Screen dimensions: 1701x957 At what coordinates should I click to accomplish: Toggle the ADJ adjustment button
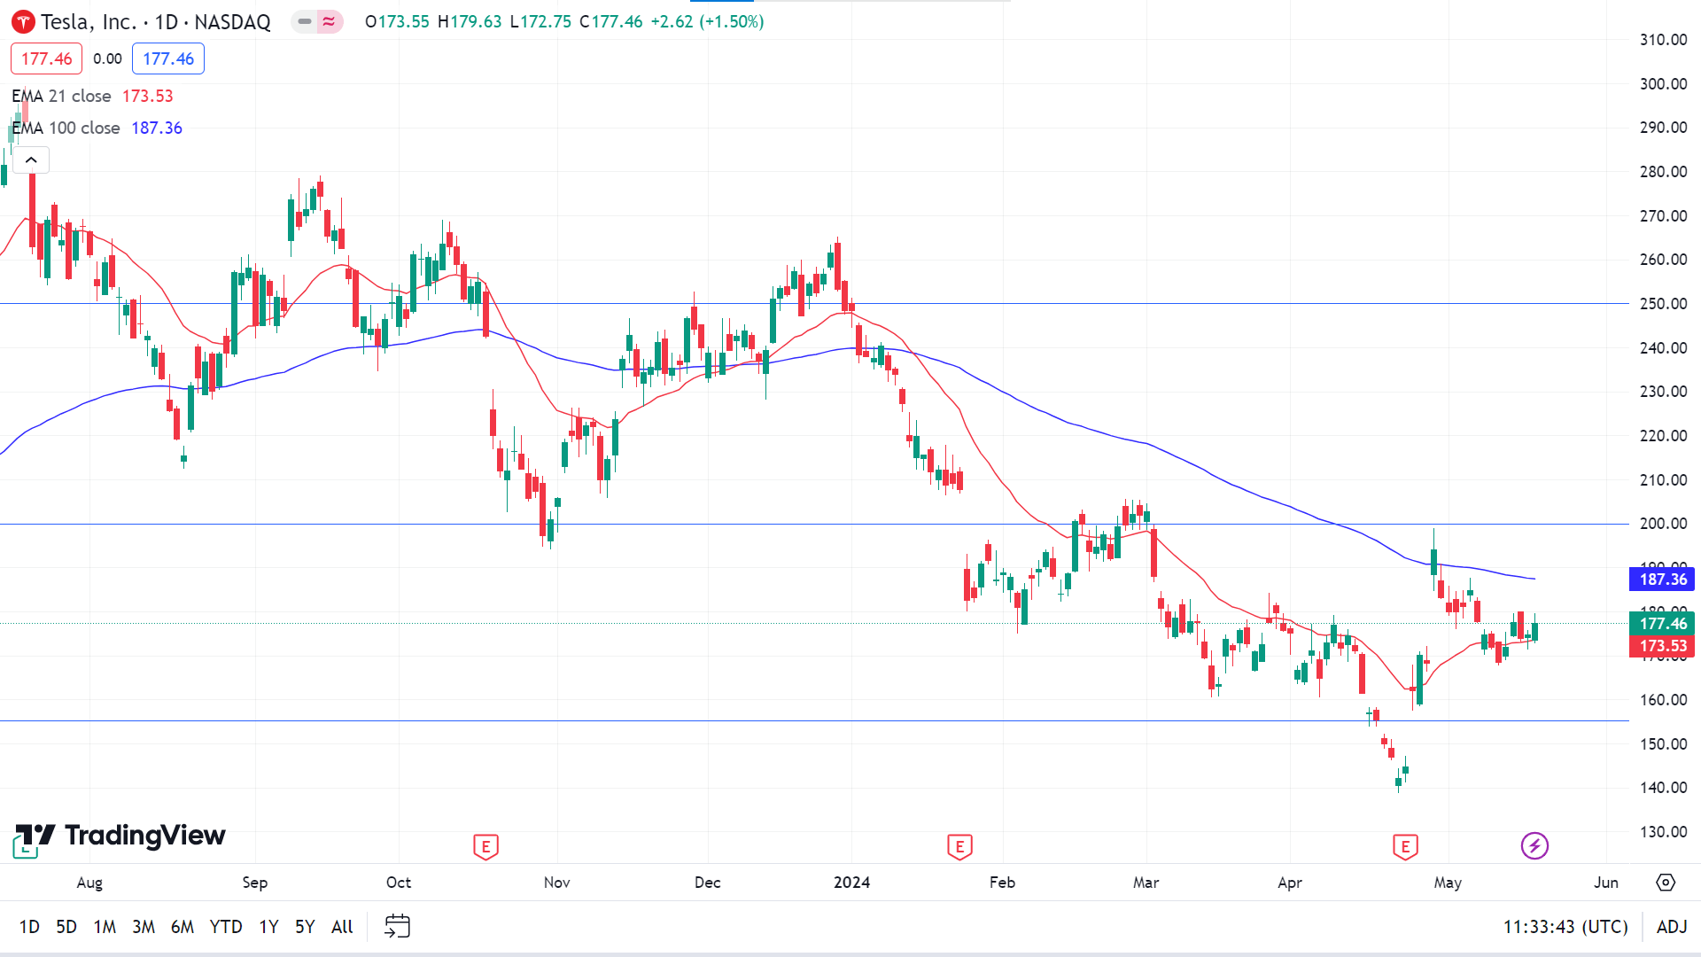point(1672,927)
